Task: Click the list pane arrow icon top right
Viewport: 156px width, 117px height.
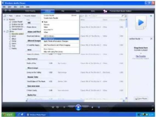Action: (151, 16)
